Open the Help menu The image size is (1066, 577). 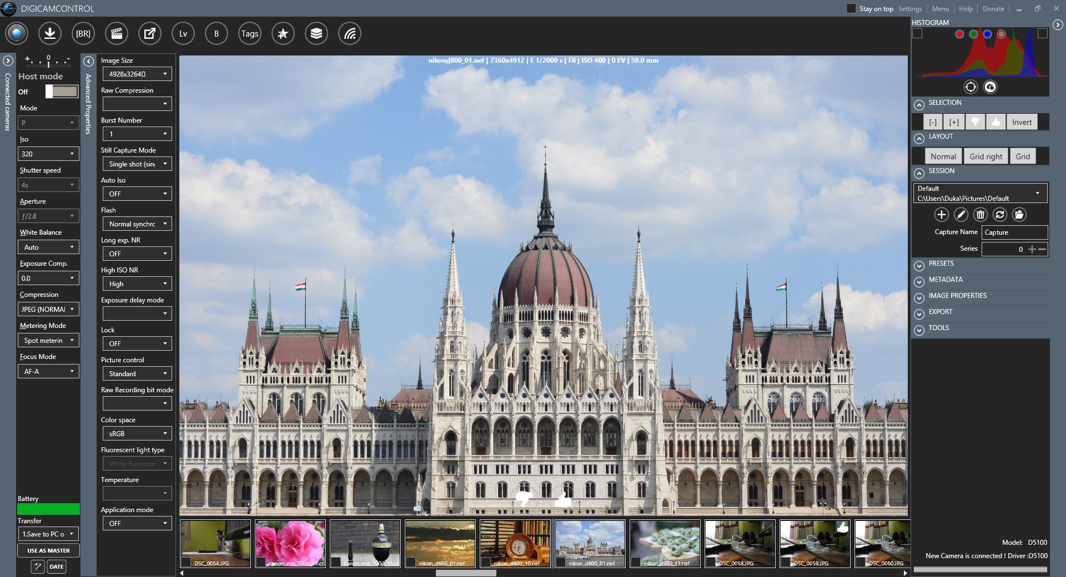966,8
